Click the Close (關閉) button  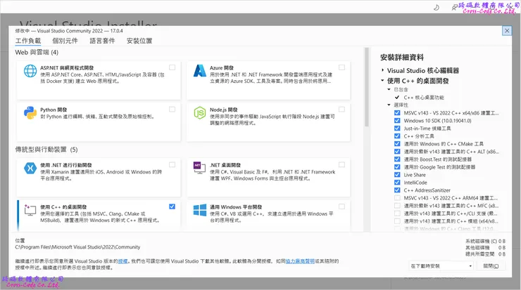[x=491, y=266]
